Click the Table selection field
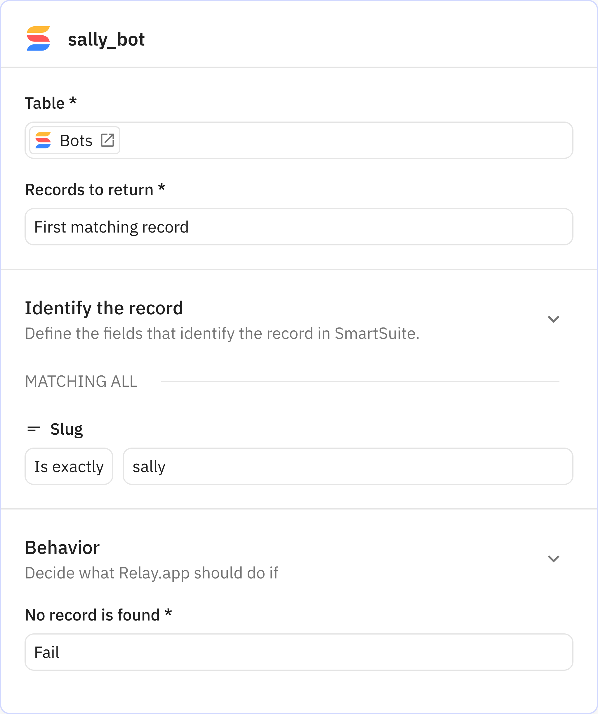The height and width of the screenshot is (714, 598). click(x=347, y=140)
